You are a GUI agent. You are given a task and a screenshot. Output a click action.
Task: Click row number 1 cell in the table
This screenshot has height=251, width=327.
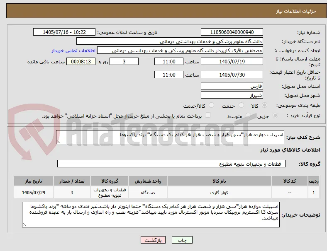(x=313, y=193)
